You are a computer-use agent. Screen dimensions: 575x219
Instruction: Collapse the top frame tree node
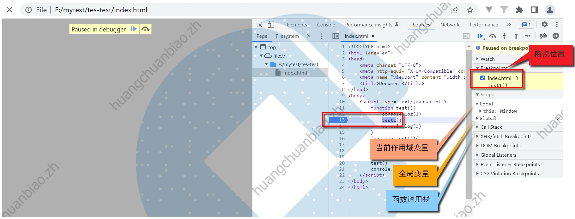[256, 47]
